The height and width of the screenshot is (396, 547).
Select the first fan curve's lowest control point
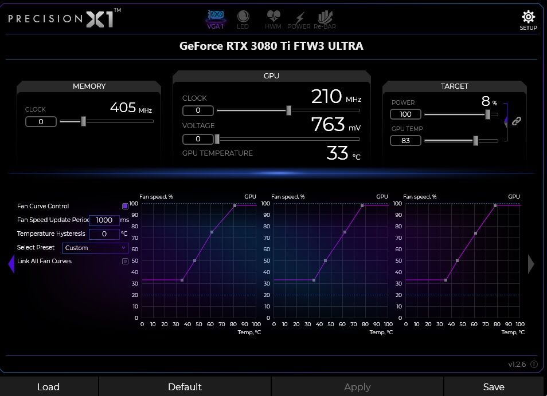(182, 280)
